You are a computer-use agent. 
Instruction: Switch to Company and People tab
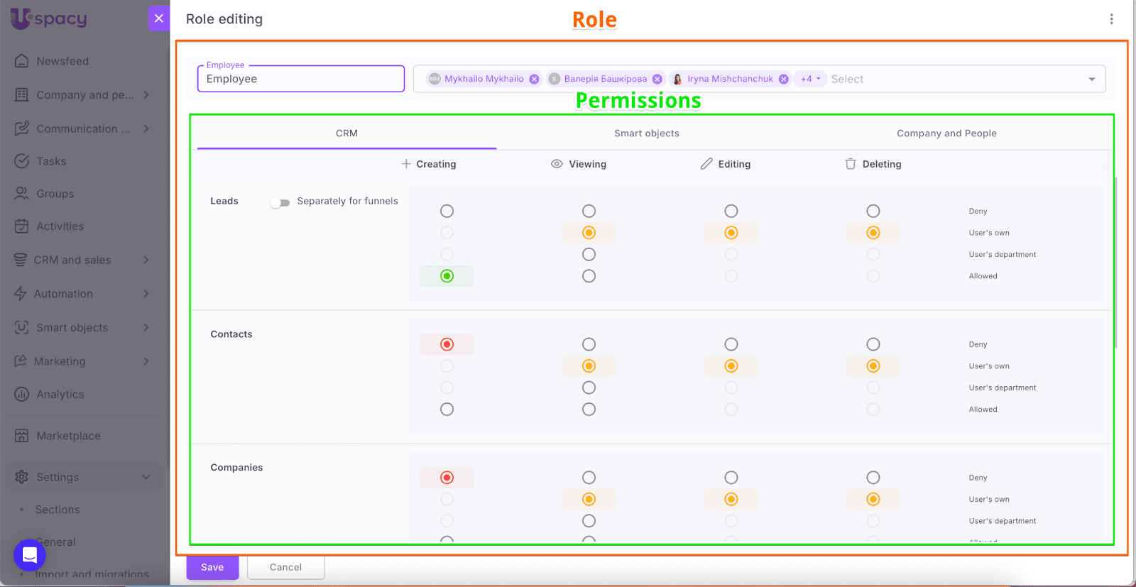tap(946, 133)
